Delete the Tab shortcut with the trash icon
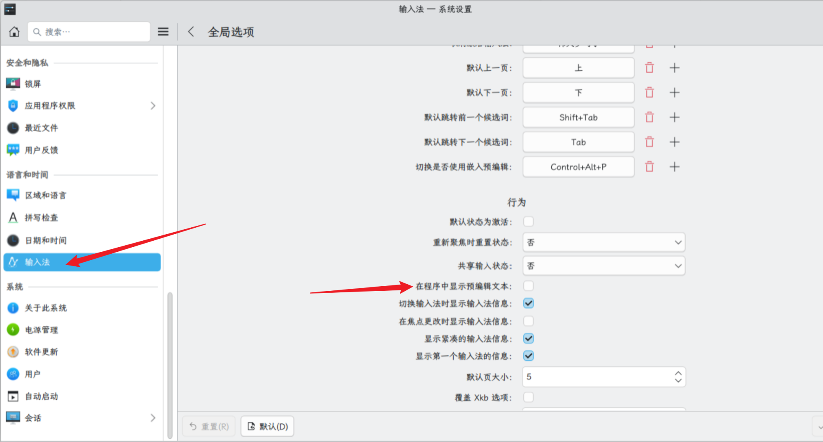The image size is (823, 442). tap(650, 142)
